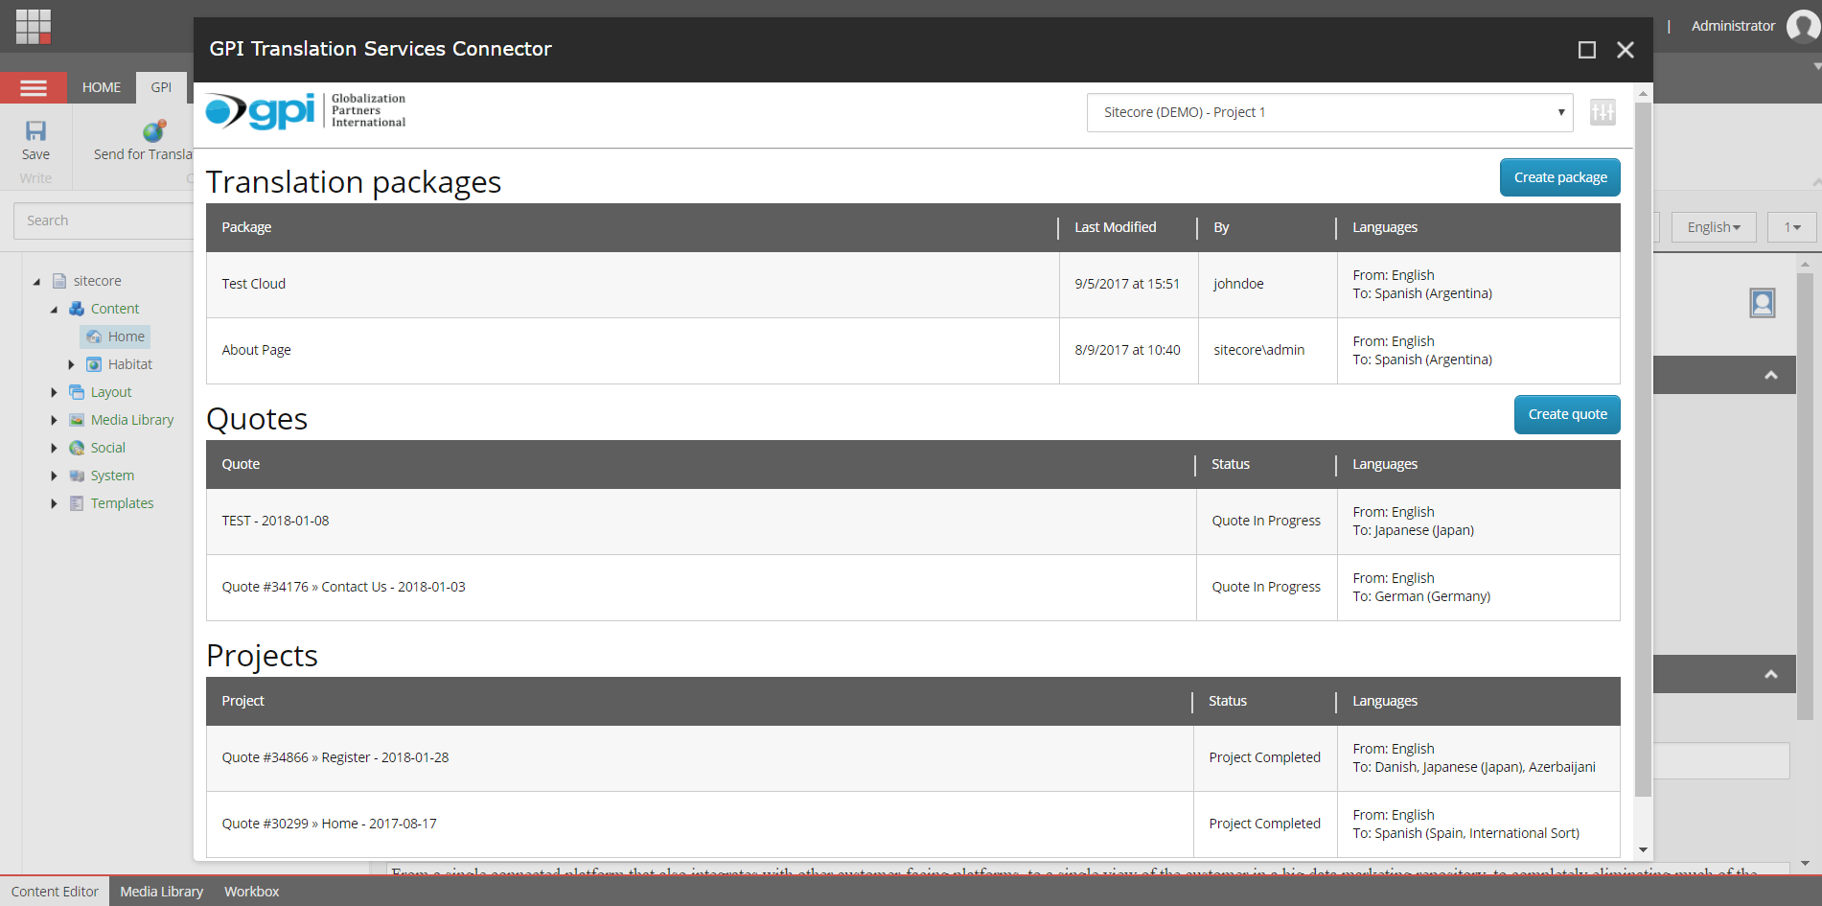Click the sitecore root document icon
This screenshot has width=1822, height=906.
[59, 281]
